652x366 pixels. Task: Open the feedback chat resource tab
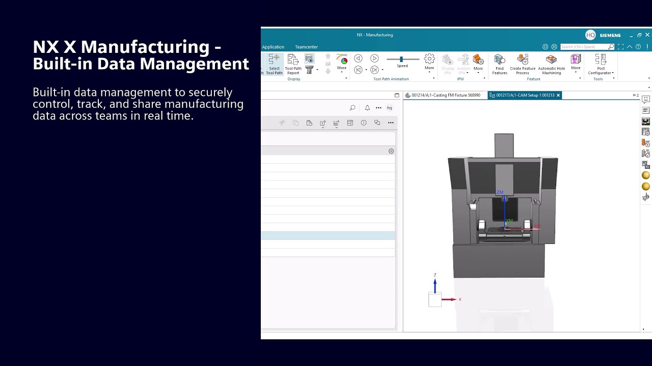[x=646, y=100]
